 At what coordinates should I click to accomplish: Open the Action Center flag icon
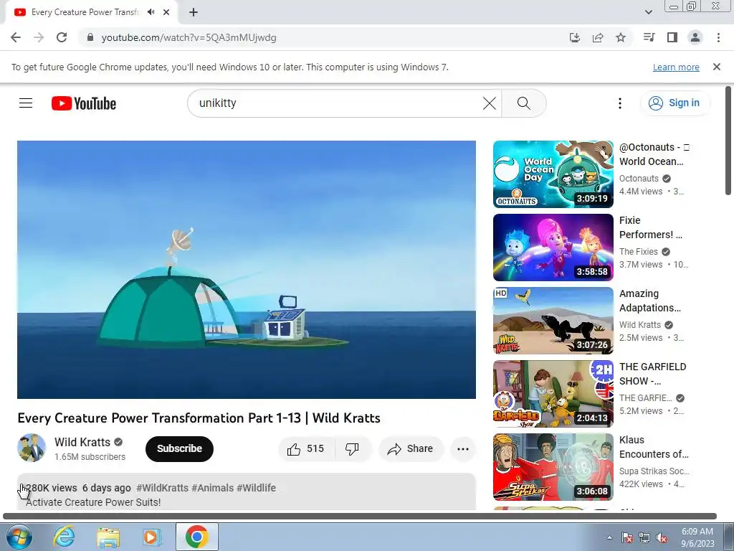pos(627,537)
